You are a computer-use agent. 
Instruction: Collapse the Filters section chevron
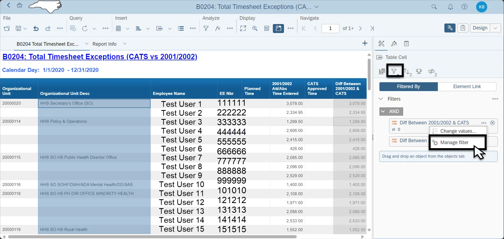click(381, 99)
